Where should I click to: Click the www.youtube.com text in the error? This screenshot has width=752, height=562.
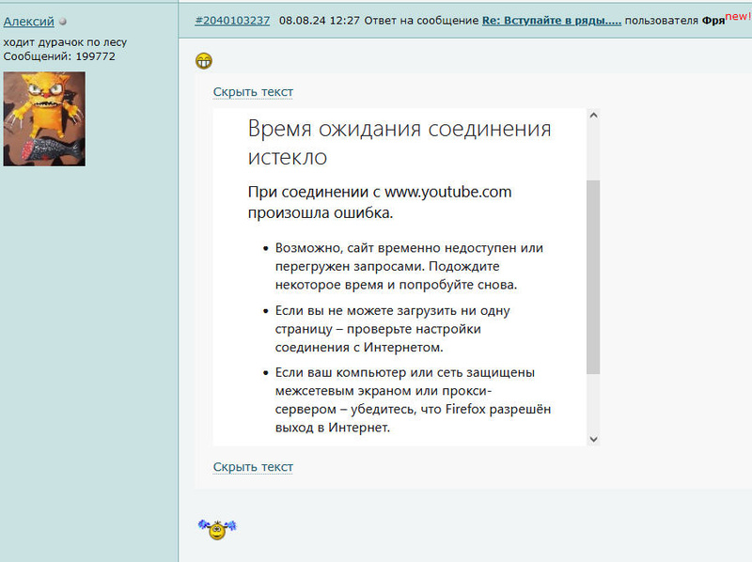pyautogui.click(x=447, y=192)
